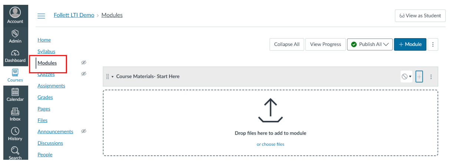This screenshot has height=162, width=466.
Task: Click the plus icon on Course Materials module
Action: point(419,77)
